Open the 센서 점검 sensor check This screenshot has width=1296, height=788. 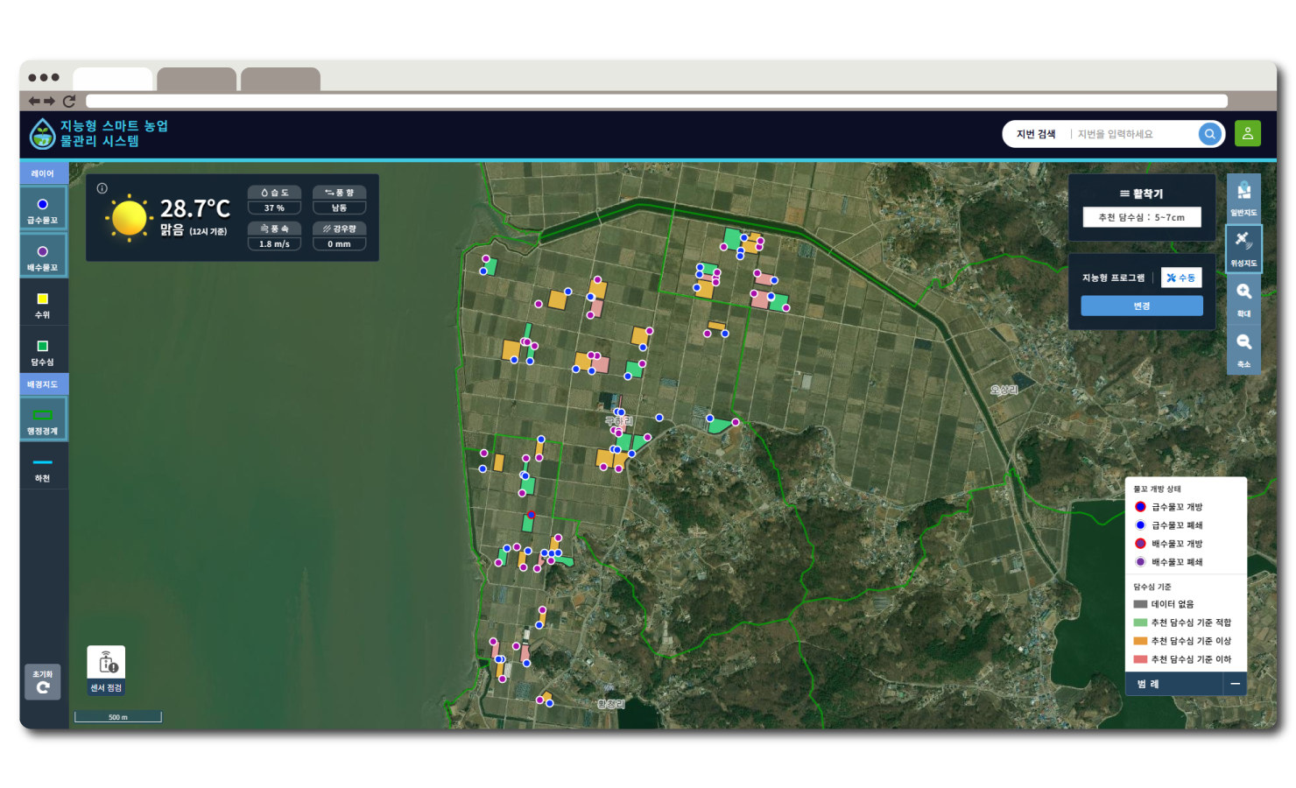click(x=106, y=671)
